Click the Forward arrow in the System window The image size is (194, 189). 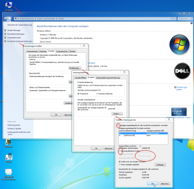(x=10, y=19)
